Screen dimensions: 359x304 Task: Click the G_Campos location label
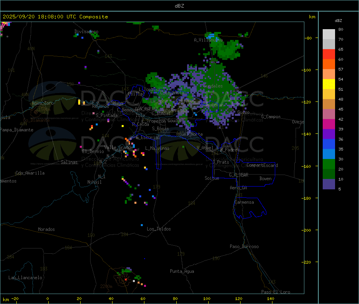[271, 117]
